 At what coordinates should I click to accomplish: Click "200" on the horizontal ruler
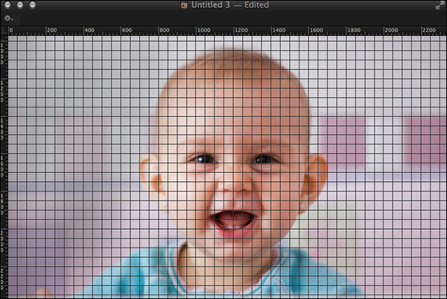pyautogui.click(x=52, y=31)
